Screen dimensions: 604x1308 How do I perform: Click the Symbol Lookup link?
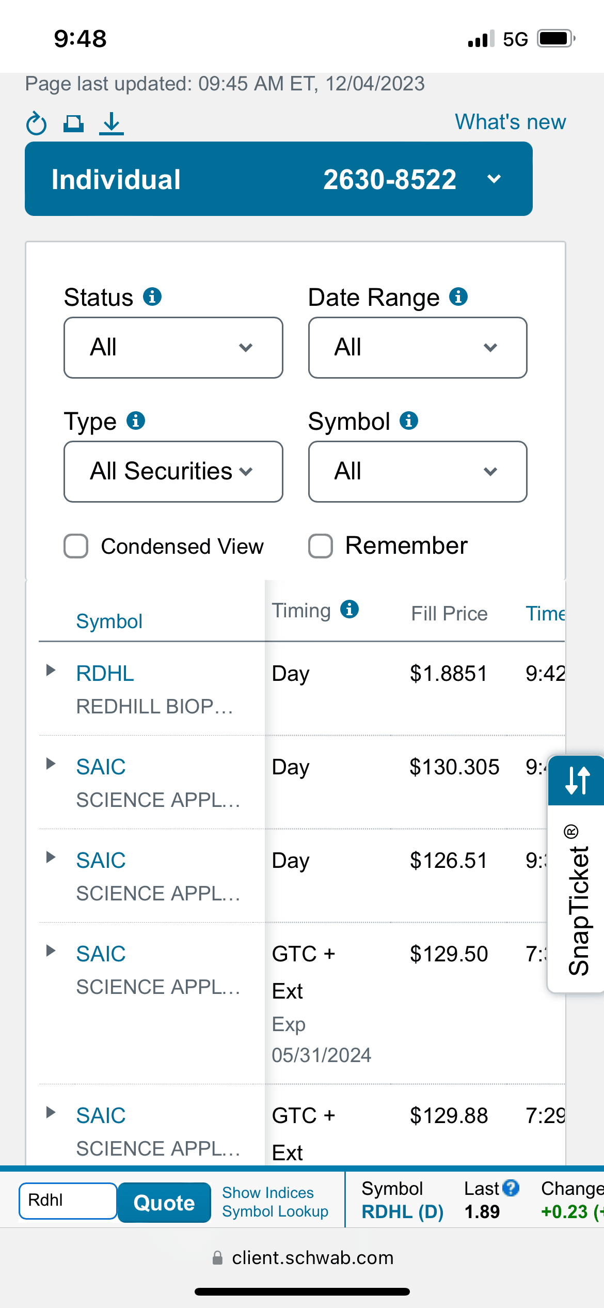coord(275,1211)
